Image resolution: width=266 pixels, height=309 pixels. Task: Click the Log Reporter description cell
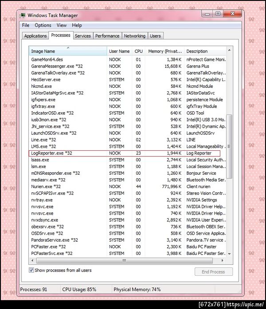click(199, 153)
